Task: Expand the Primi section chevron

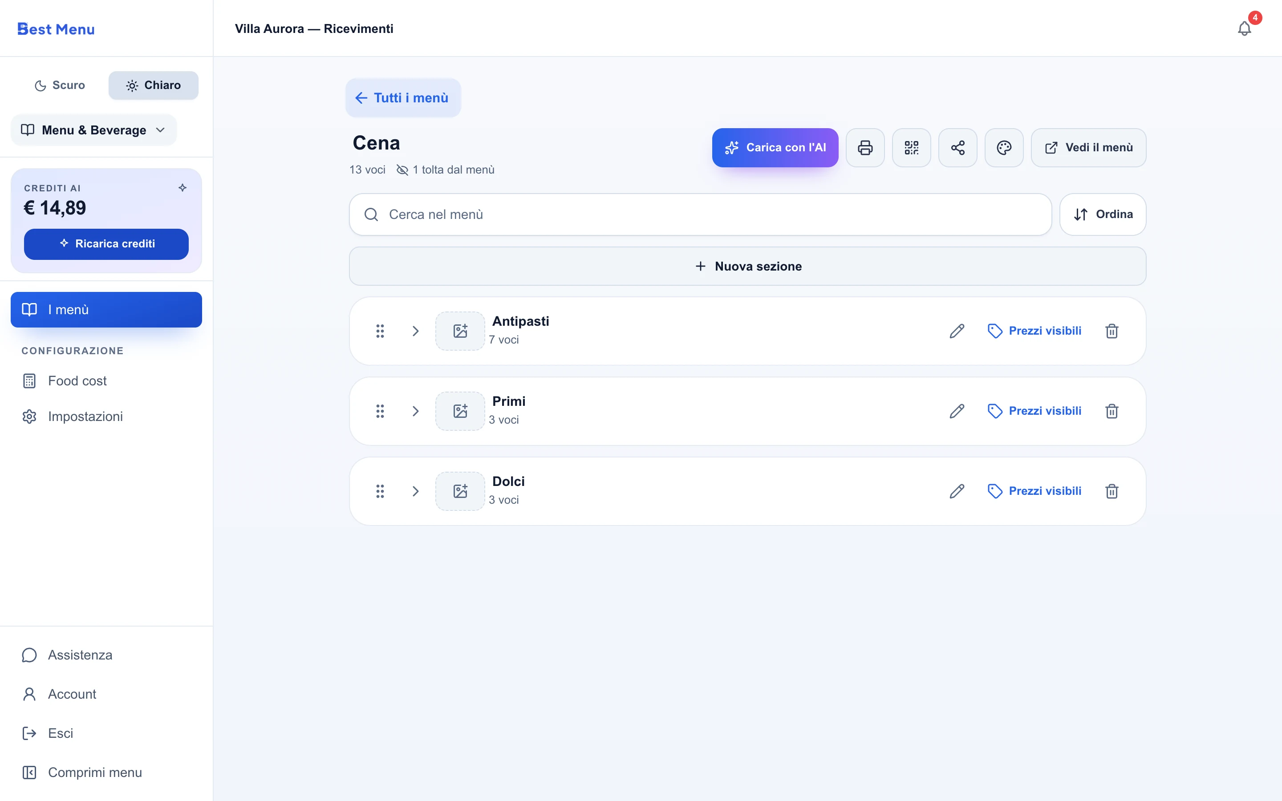Action: [415, 411]
